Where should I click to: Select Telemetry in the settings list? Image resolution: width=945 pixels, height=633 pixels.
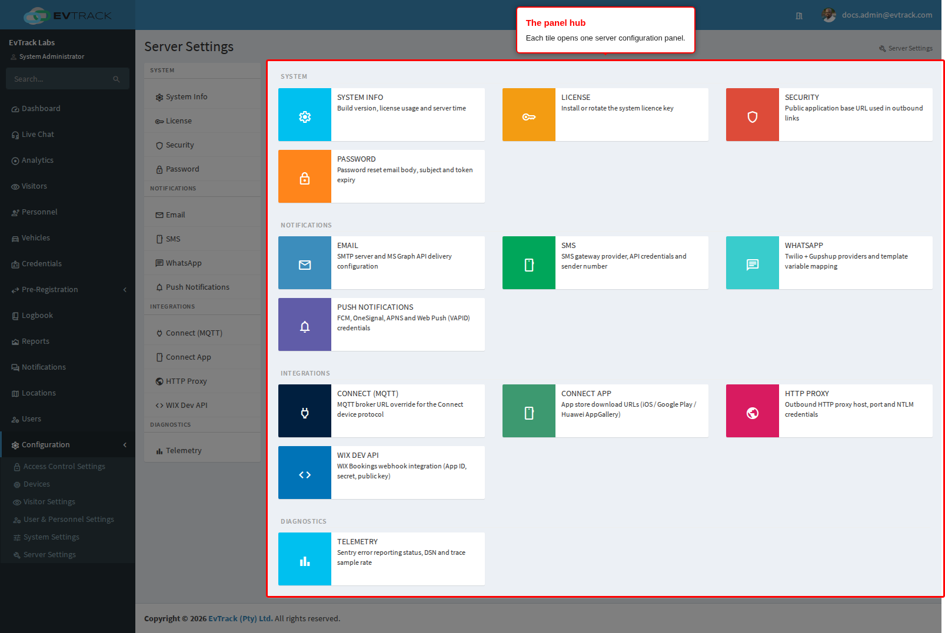(202, 451)
